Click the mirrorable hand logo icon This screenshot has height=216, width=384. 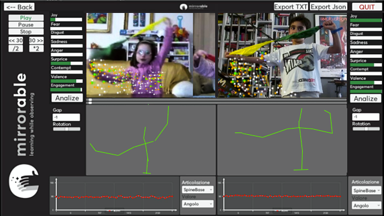tap(24, 181)
